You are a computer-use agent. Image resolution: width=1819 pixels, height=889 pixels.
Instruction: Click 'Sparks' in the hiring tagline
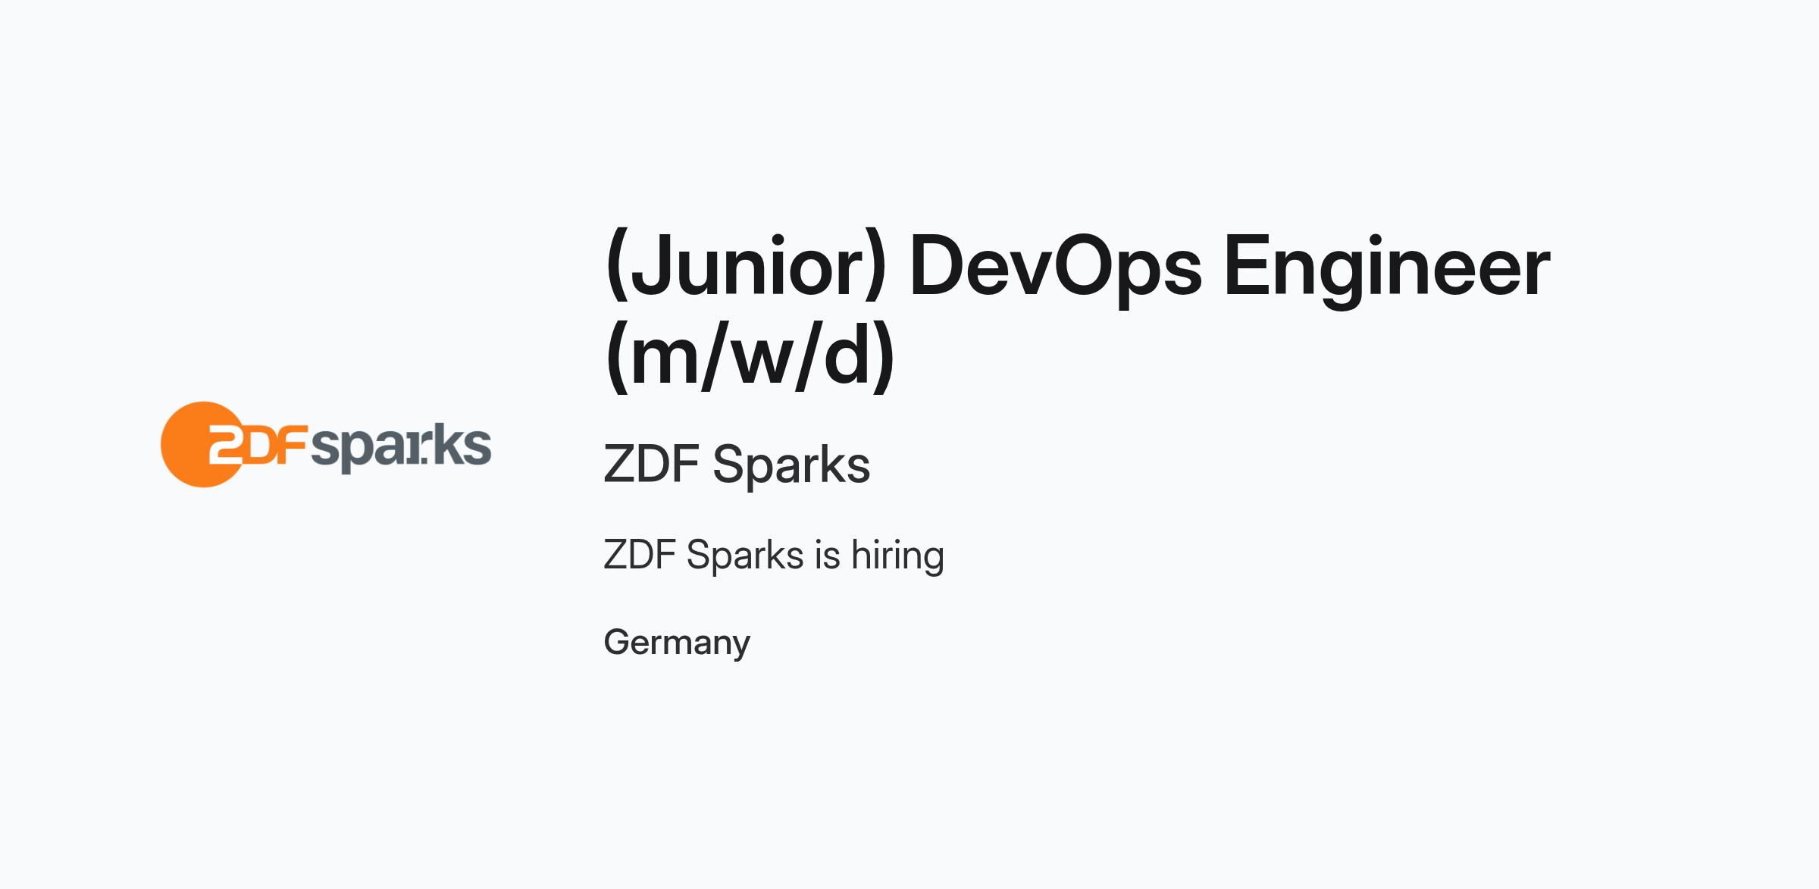pyautogui.click(x=745, y=555)
